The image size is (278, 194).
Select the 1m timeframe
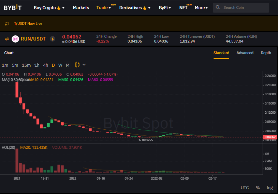point(5,65)
